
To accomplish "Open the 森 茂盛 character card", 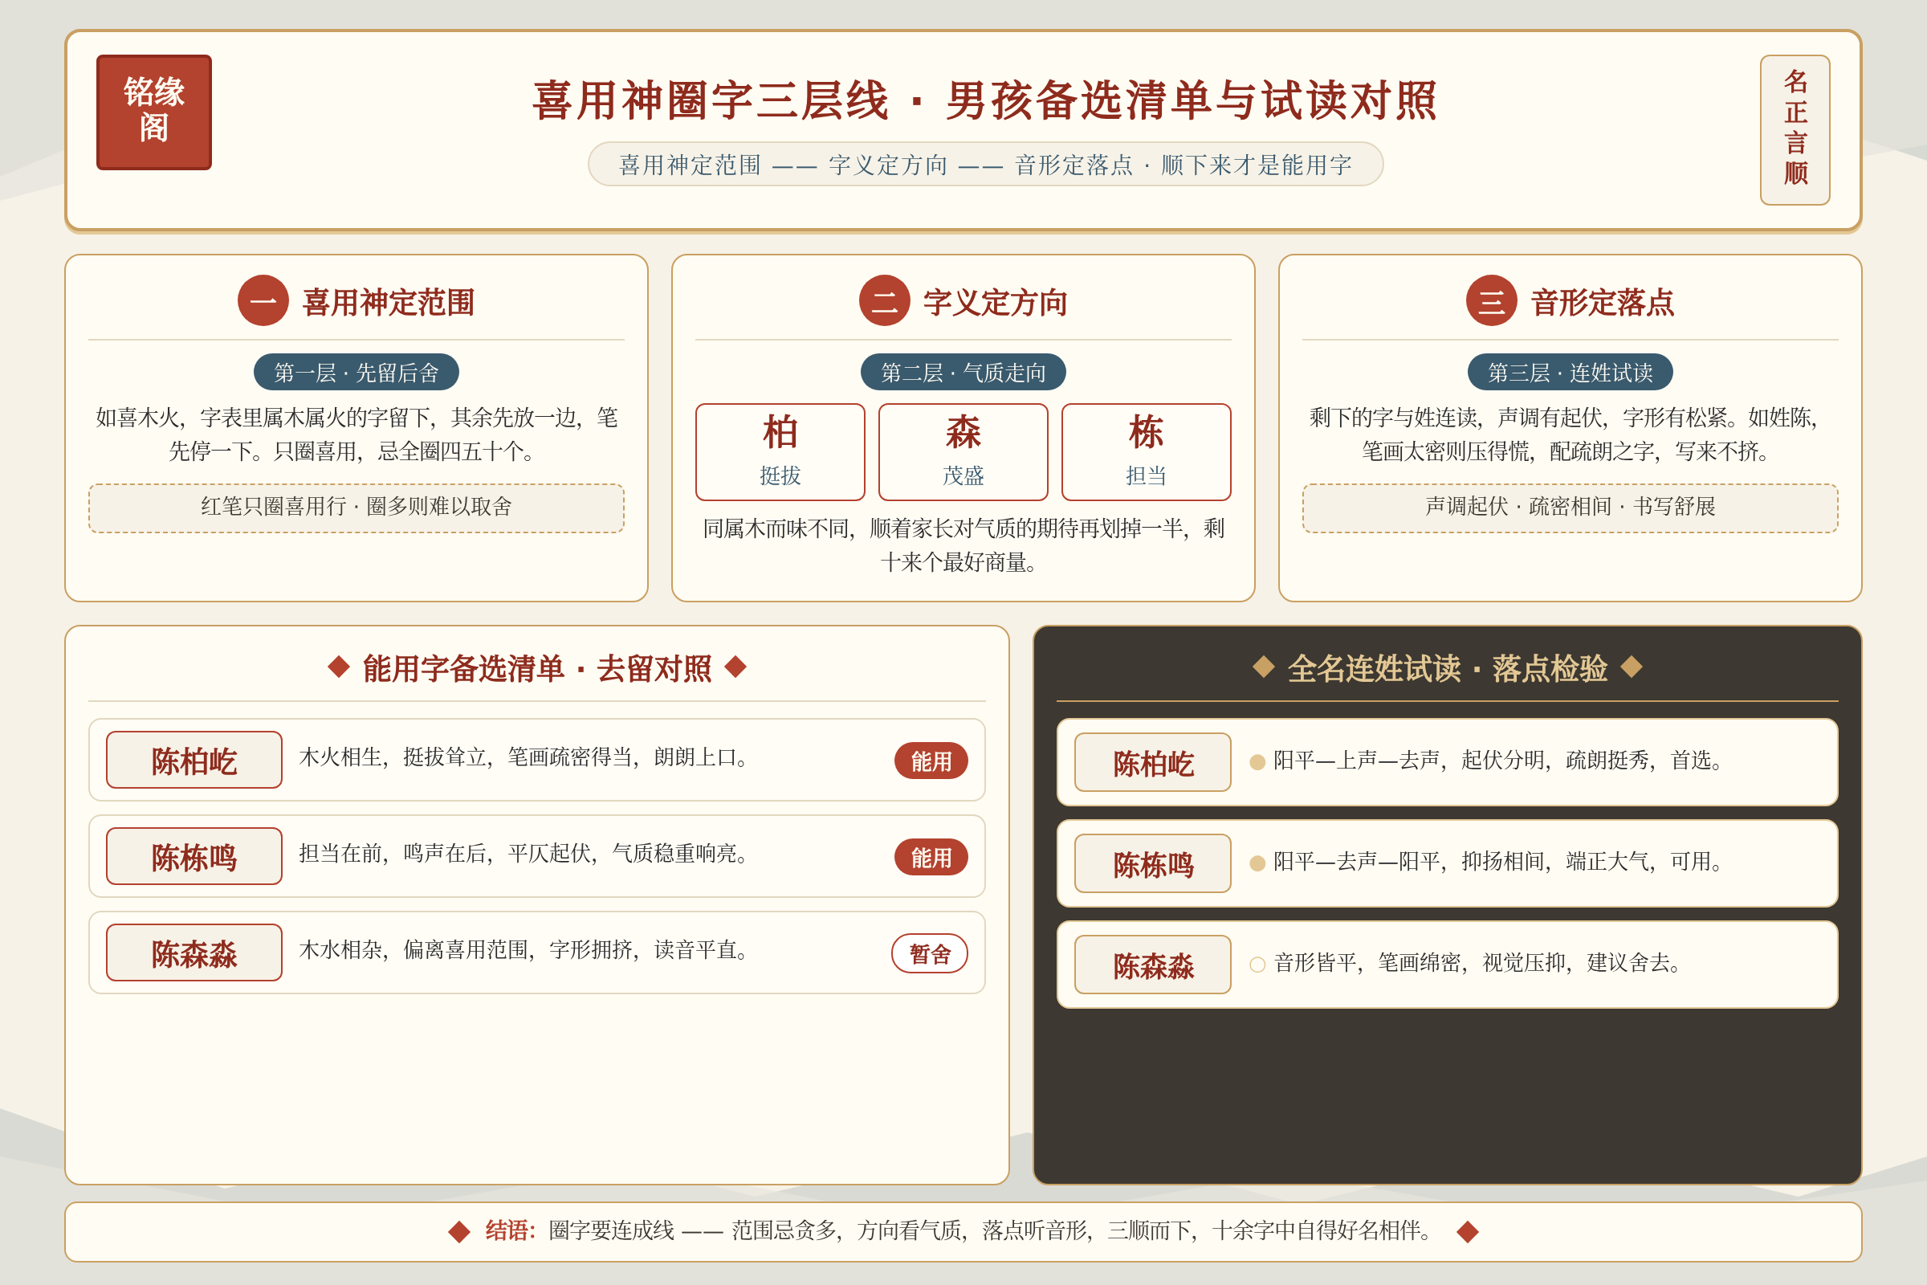I will click(x=963, y=451).
